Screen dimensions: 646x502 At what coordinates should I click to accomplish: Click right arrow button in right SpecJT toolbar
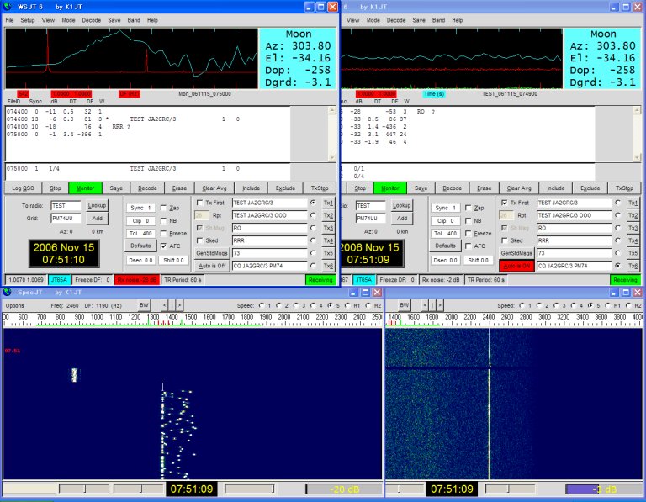coord(440,305)
